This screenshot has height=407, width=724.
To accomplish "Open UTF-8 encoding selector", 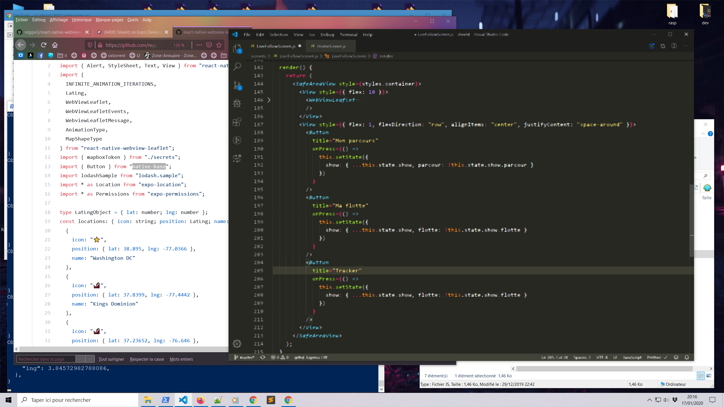I will 602,357.
